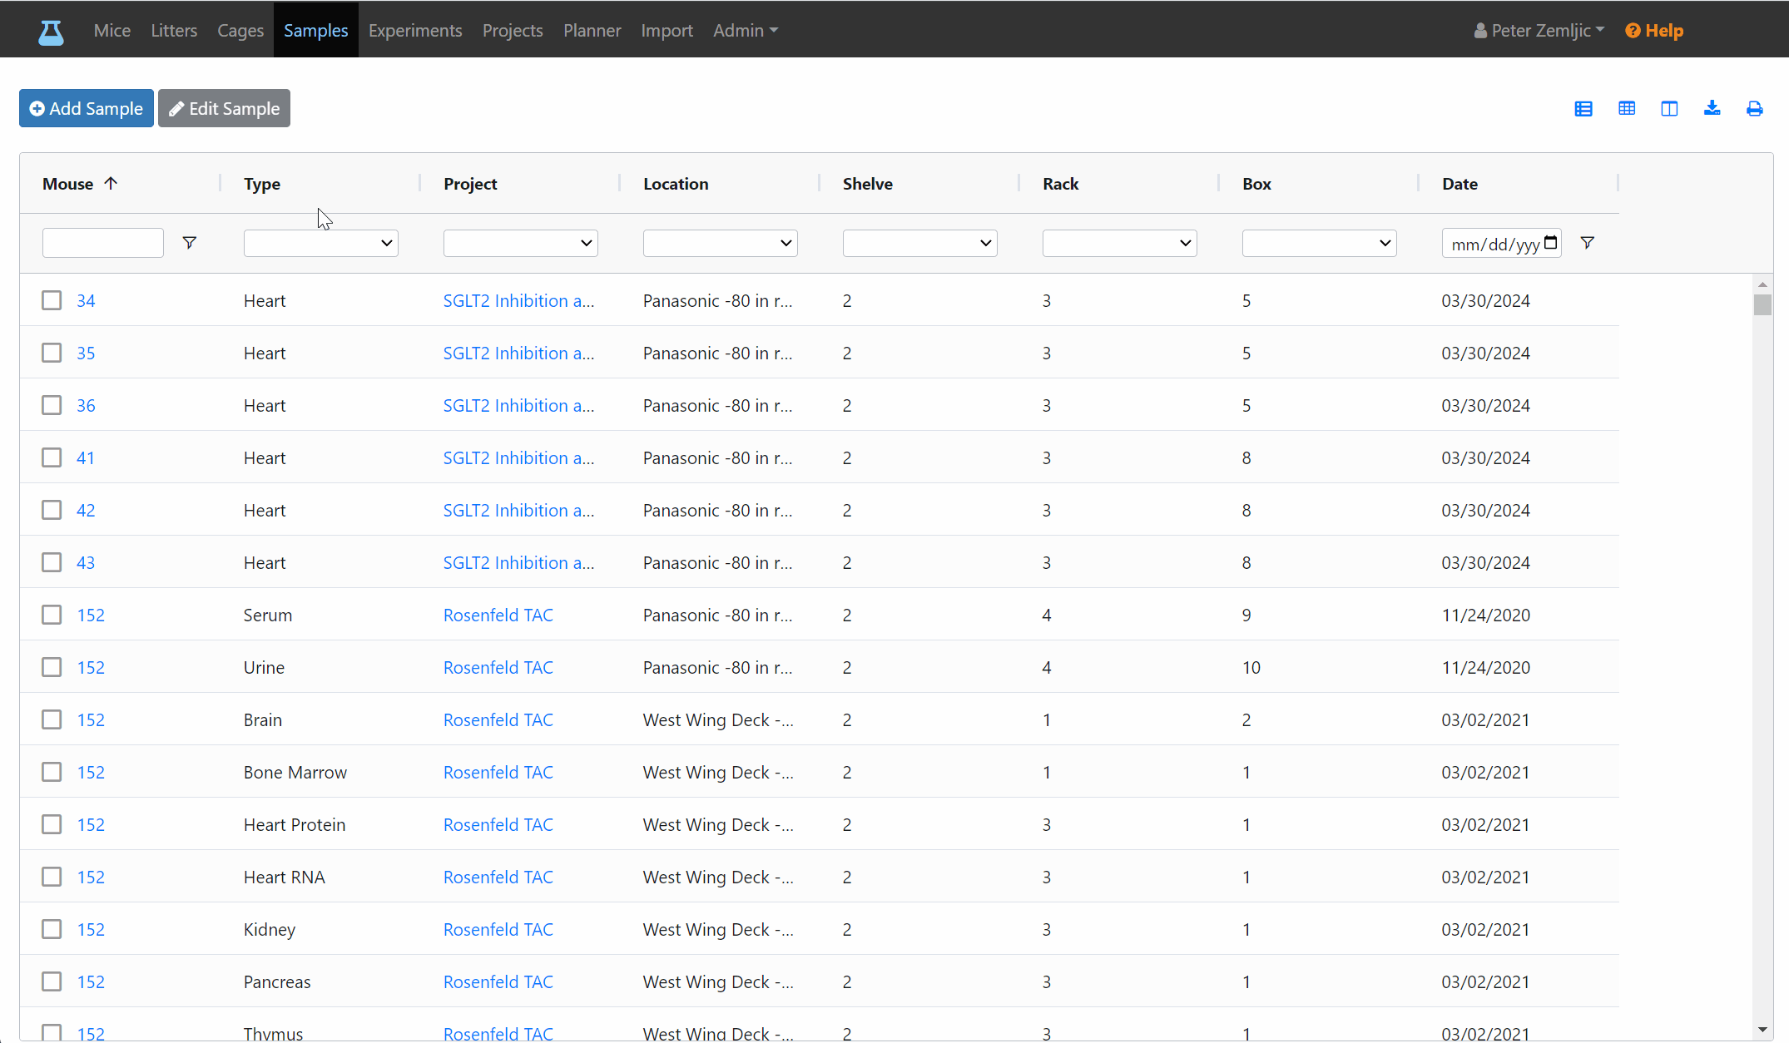Click the Date column filter icon
Screen dimensions: 1789x1043
(x=1588, y=243)
